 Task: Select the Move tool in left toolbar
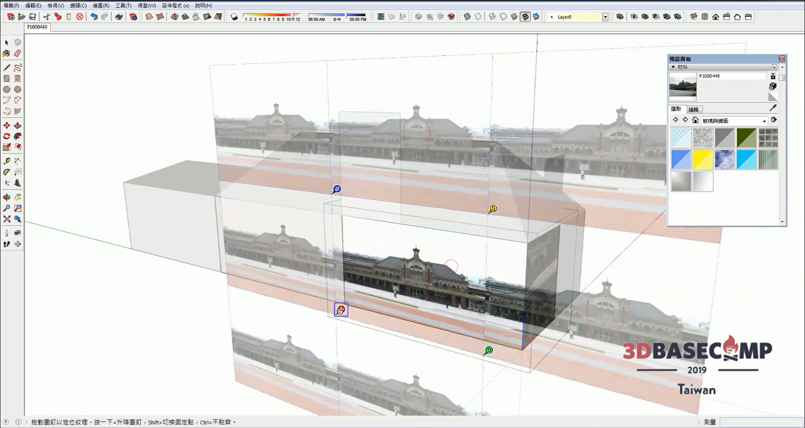coord(6,126)
